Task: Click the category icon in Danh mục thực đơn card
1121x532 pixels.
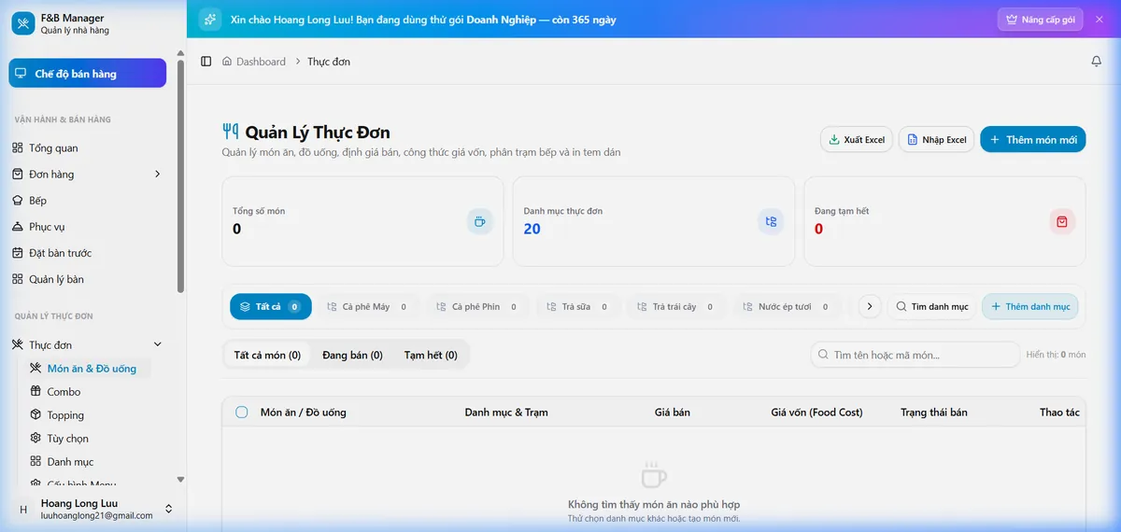Action: pyautogui.click(x=771, y=221)
